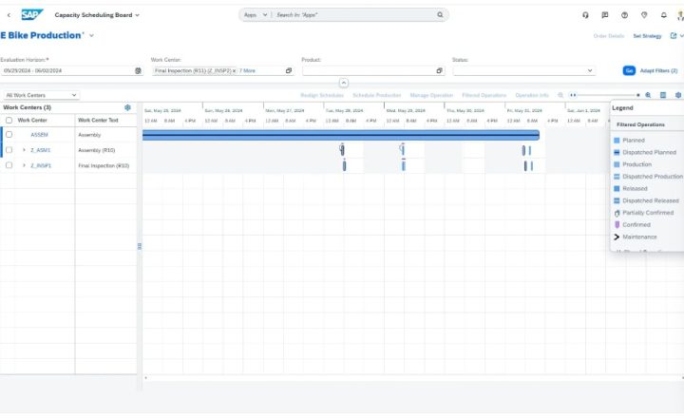This screenshot has height=418, width=684.
Task: Open Work Centers table settings gear
Action: (x=127, y=107)
